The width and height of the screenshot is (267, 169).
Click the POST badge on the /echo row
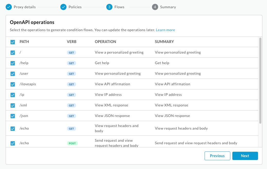click(72, 143)
